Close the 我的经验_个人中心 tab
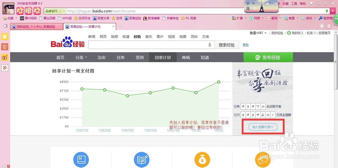The height and width of the screenshot is (168, 338). click(x=60, y=26)
